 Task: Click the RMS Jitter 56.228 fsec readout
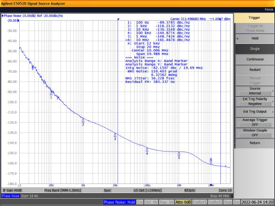pos(150,78)
